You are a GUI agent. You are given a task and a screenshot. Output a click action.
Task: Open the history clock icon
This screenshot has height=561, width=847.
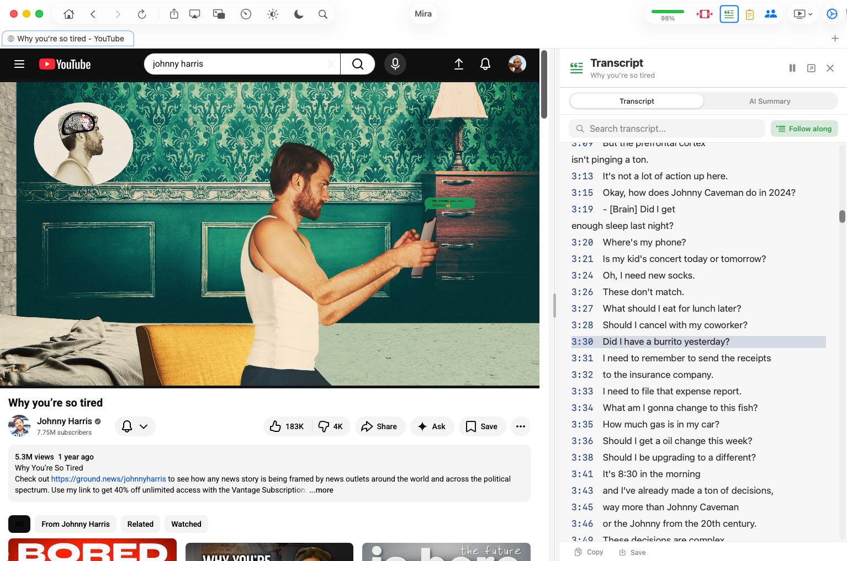click(x=246, y=14)
